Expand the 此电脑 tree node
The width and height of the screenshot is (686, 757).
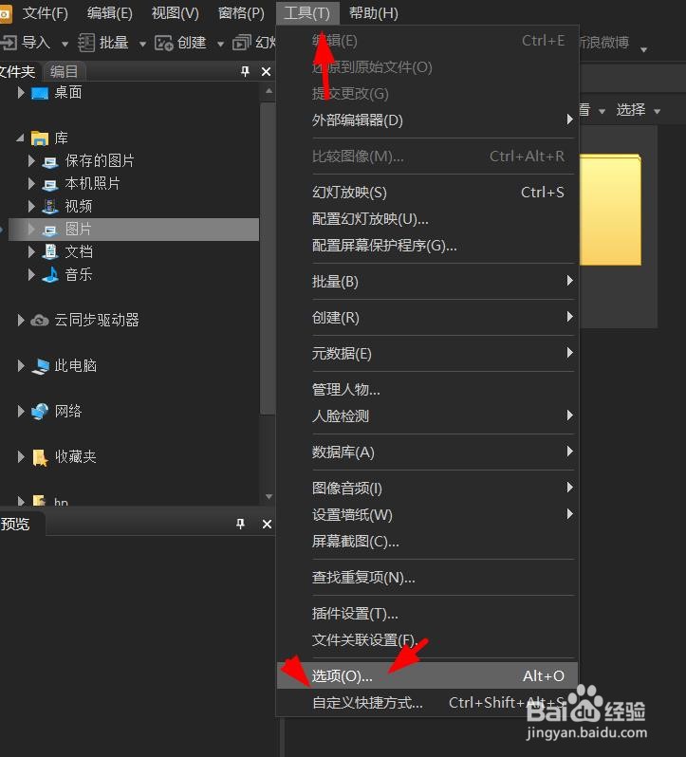[21, 365]
